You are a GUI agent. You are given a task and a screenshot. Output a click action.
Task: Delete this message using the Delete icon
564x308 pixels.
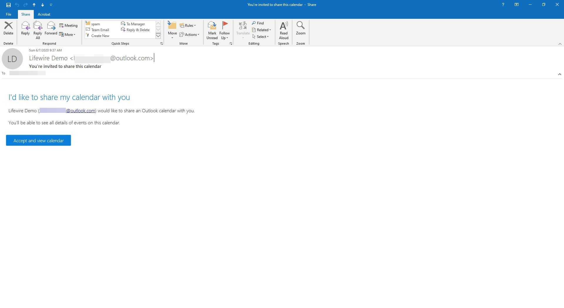8,29
